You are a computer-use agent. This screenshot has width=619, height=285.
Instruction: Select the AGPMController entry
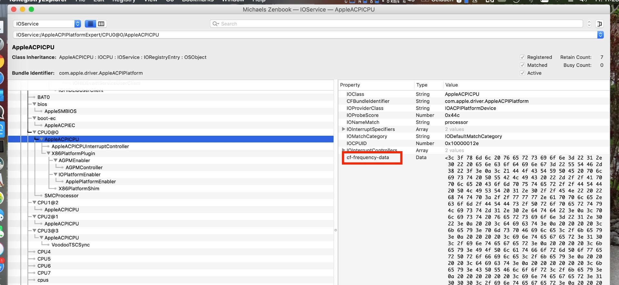point(84,168)
